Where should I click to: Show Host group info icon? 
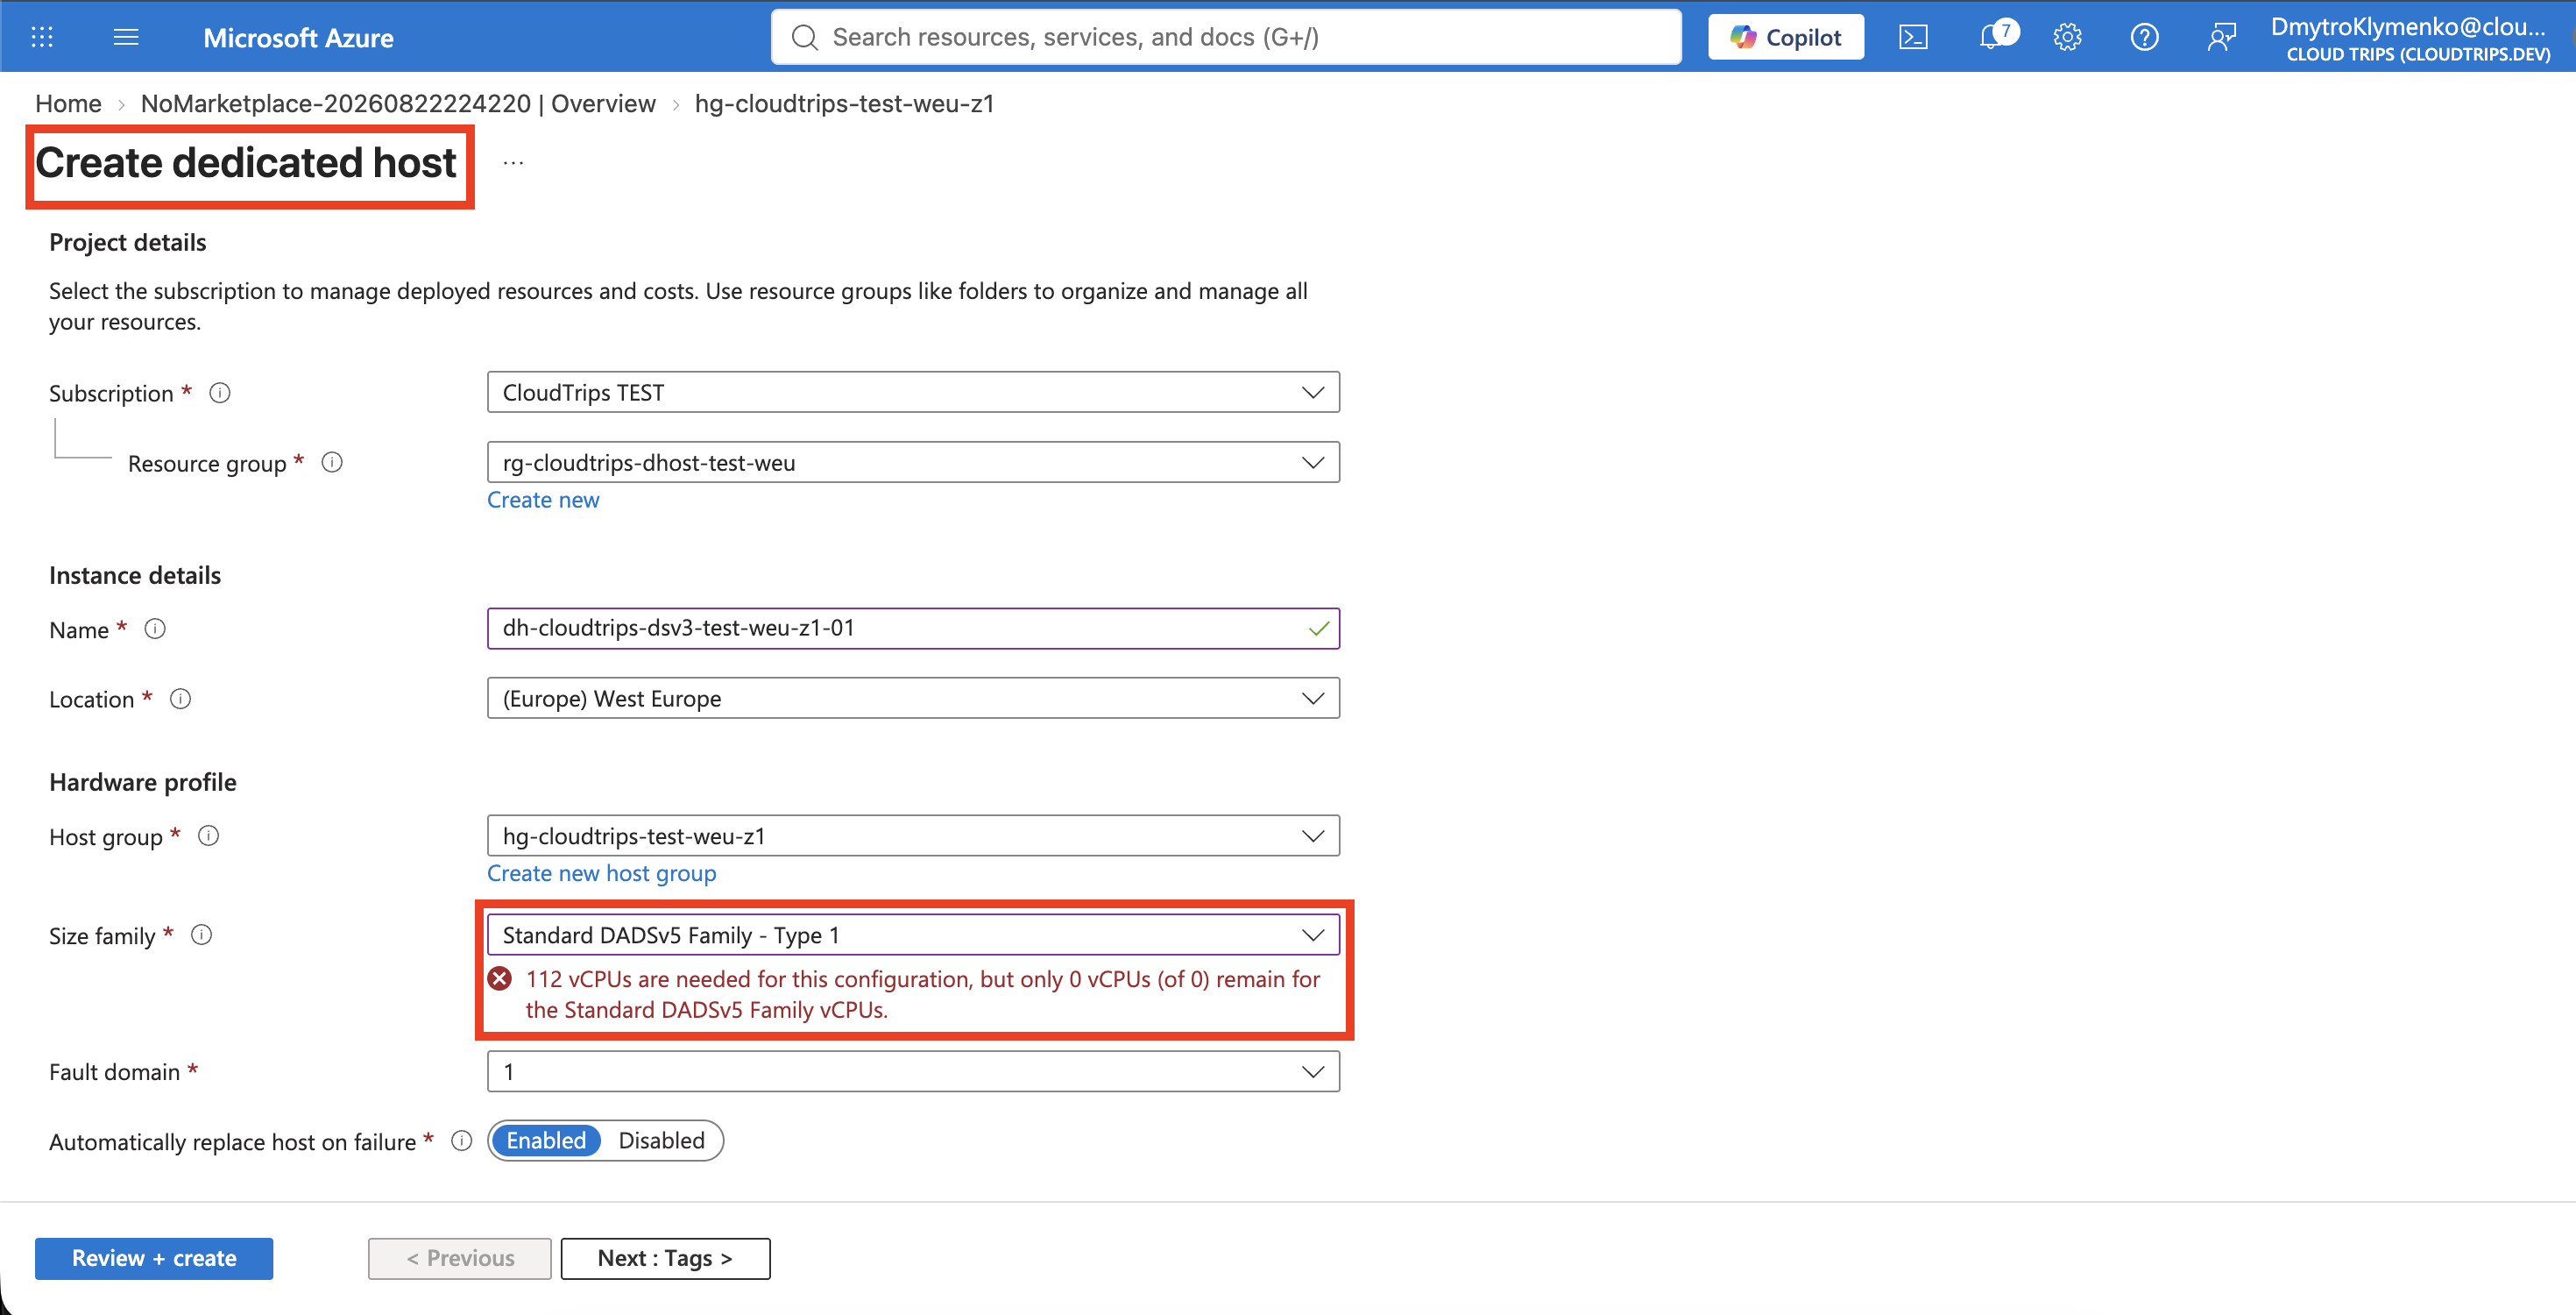point(208,835)
